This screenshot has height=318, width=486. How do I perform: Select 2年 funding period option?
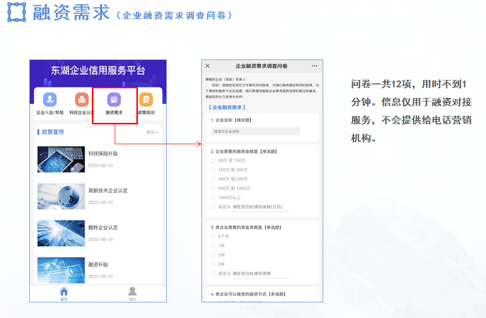point(213,255)
